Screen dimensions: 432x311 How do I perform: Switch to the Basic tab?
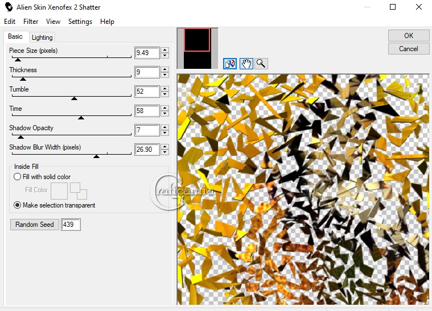(15, 36)
